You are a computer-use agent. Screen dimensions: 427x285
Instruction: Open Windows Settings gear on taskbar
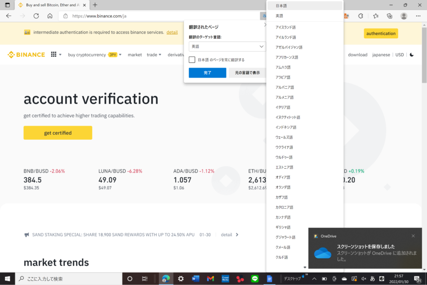click(x=181, y=279)
